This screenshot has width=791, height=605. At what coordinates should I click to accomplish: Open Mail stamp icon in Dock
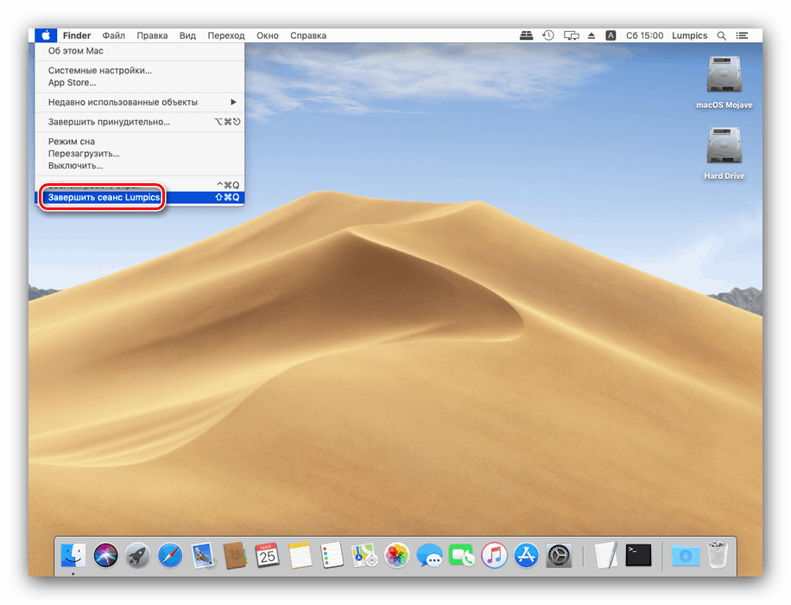click(x=203, y=556)
